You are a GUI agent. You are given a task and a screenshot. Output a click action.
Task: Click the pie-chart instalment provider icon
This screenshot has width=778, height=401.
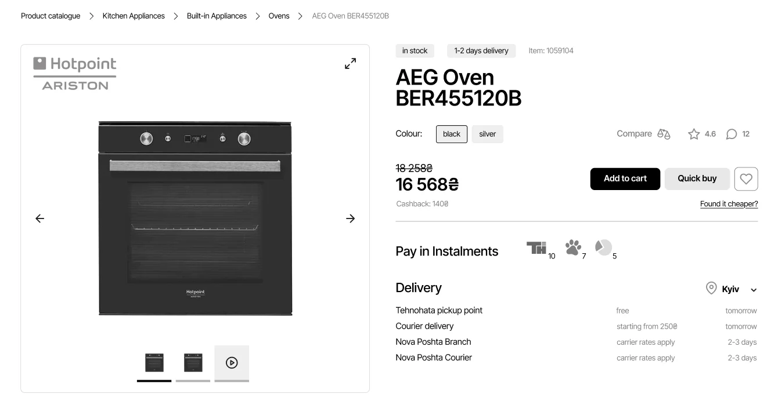(x=603, y=247)
